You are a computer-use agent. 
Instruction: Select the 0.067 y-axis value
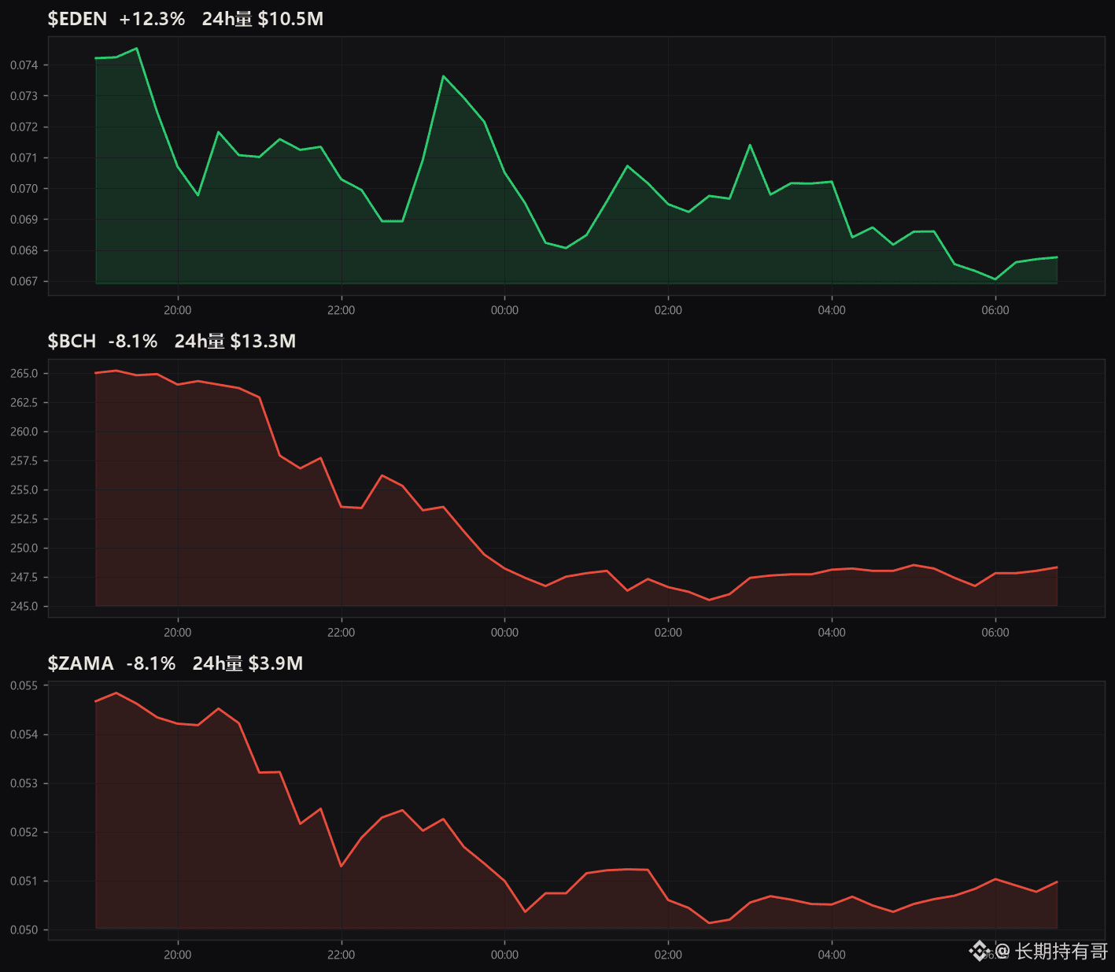pos(24,282)
